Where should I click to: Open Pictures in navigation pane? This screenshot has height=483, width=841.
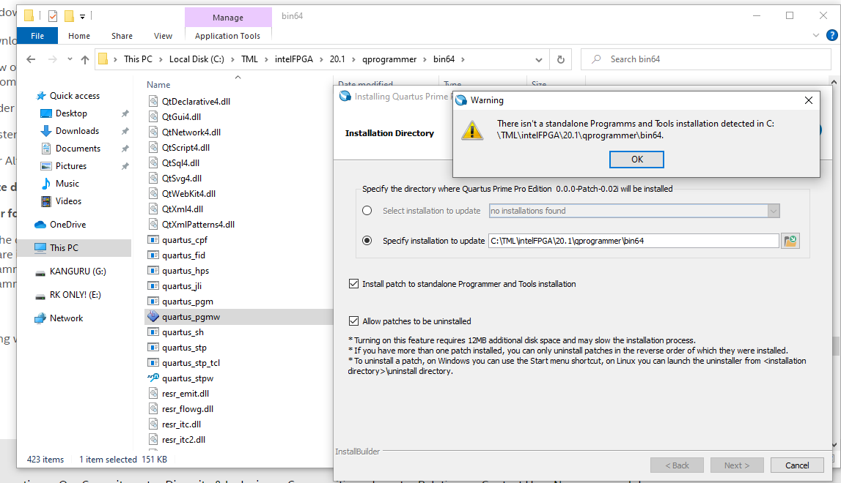coord(71,166)
